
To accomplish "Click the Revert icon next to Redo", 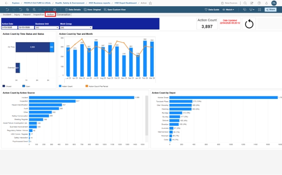I will 21,10.
